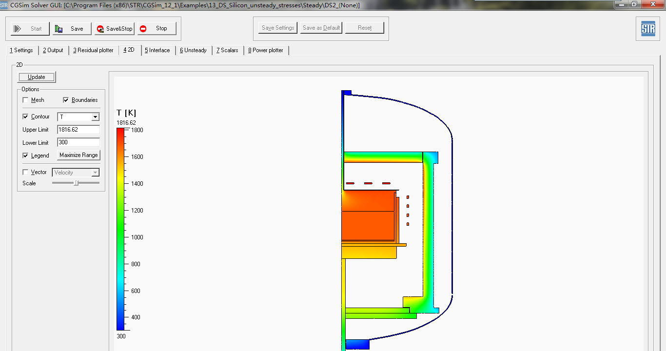Open the 8 Power plotter tab
The width and height of the screenshot is (666, 351).
coord(266,50)
